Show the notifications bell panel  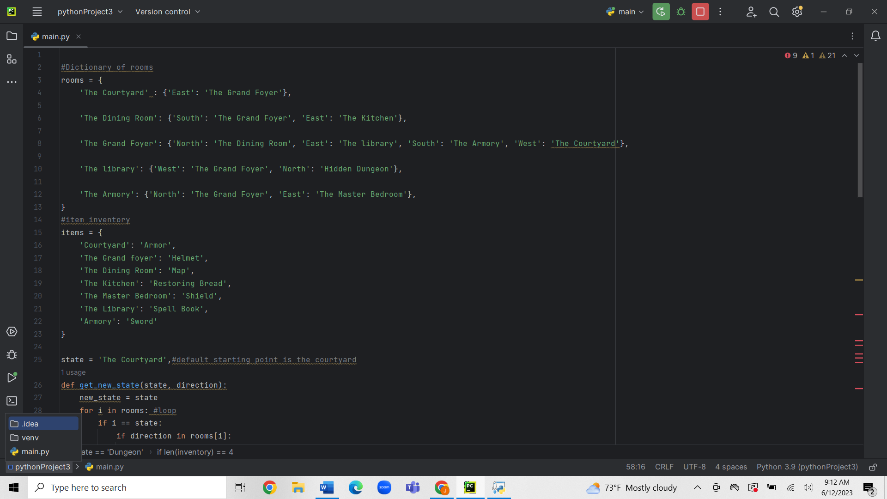tap(875, 36)
